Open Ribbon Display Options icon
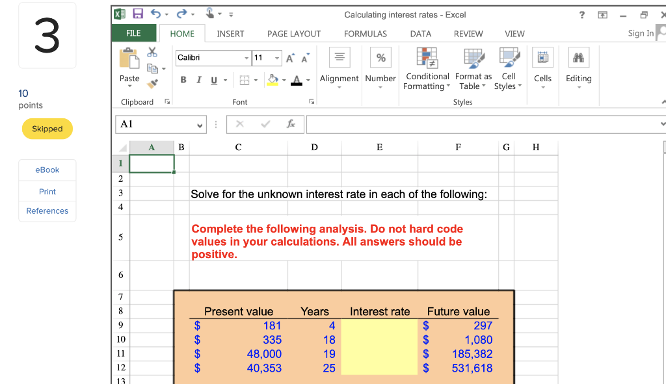This screenshot has width=666, height=384. click(x=602, y=15)
